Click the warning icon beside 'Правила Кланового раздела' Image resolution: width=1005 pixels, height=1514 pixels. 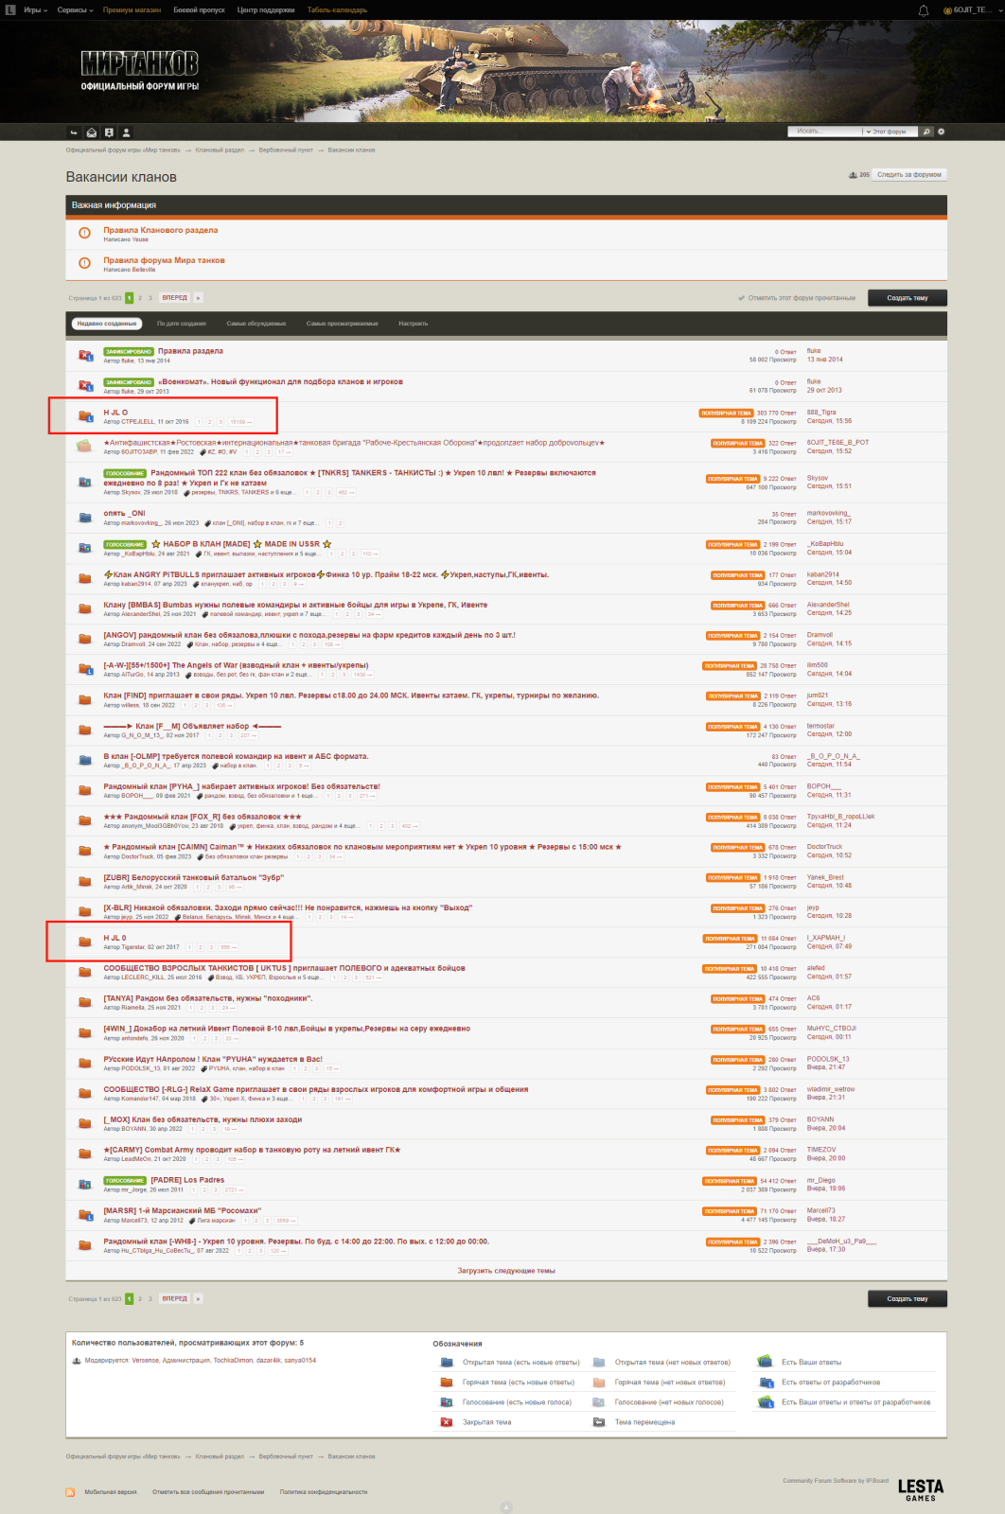(x=84, y=233)
